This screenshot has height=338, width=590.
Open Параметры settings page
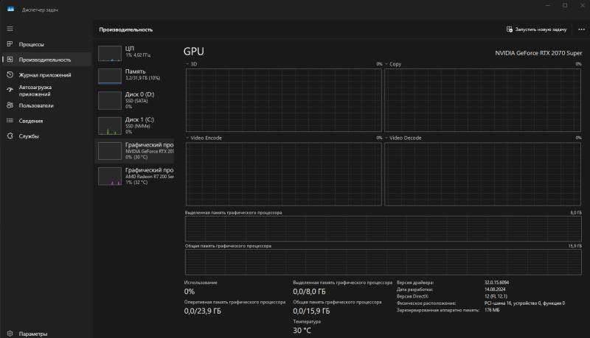click(46, 334)
